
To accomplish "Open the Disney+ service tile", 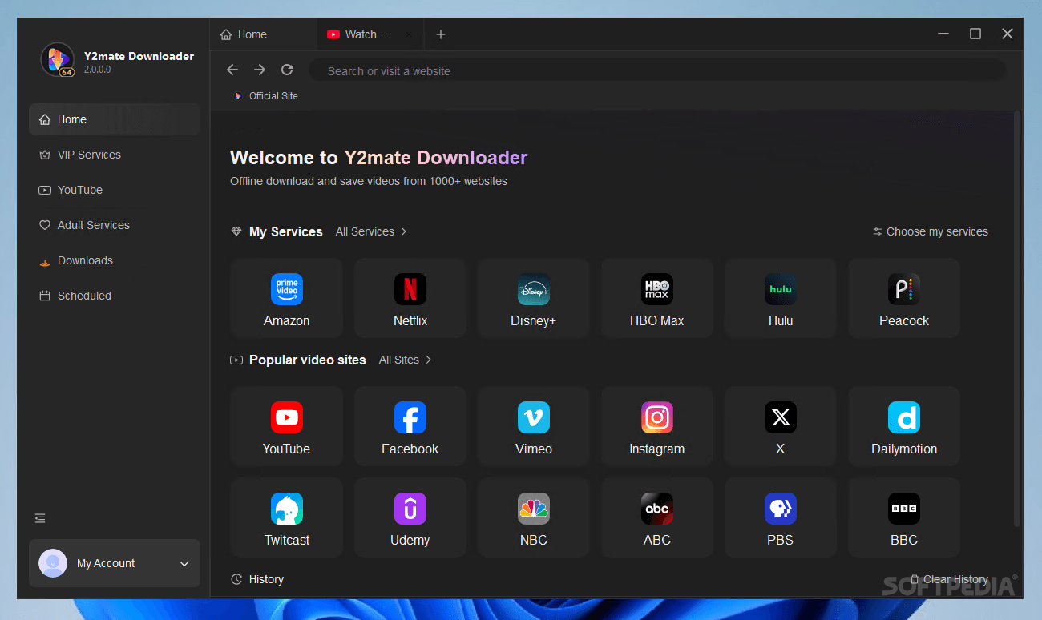I will [533, 298].
